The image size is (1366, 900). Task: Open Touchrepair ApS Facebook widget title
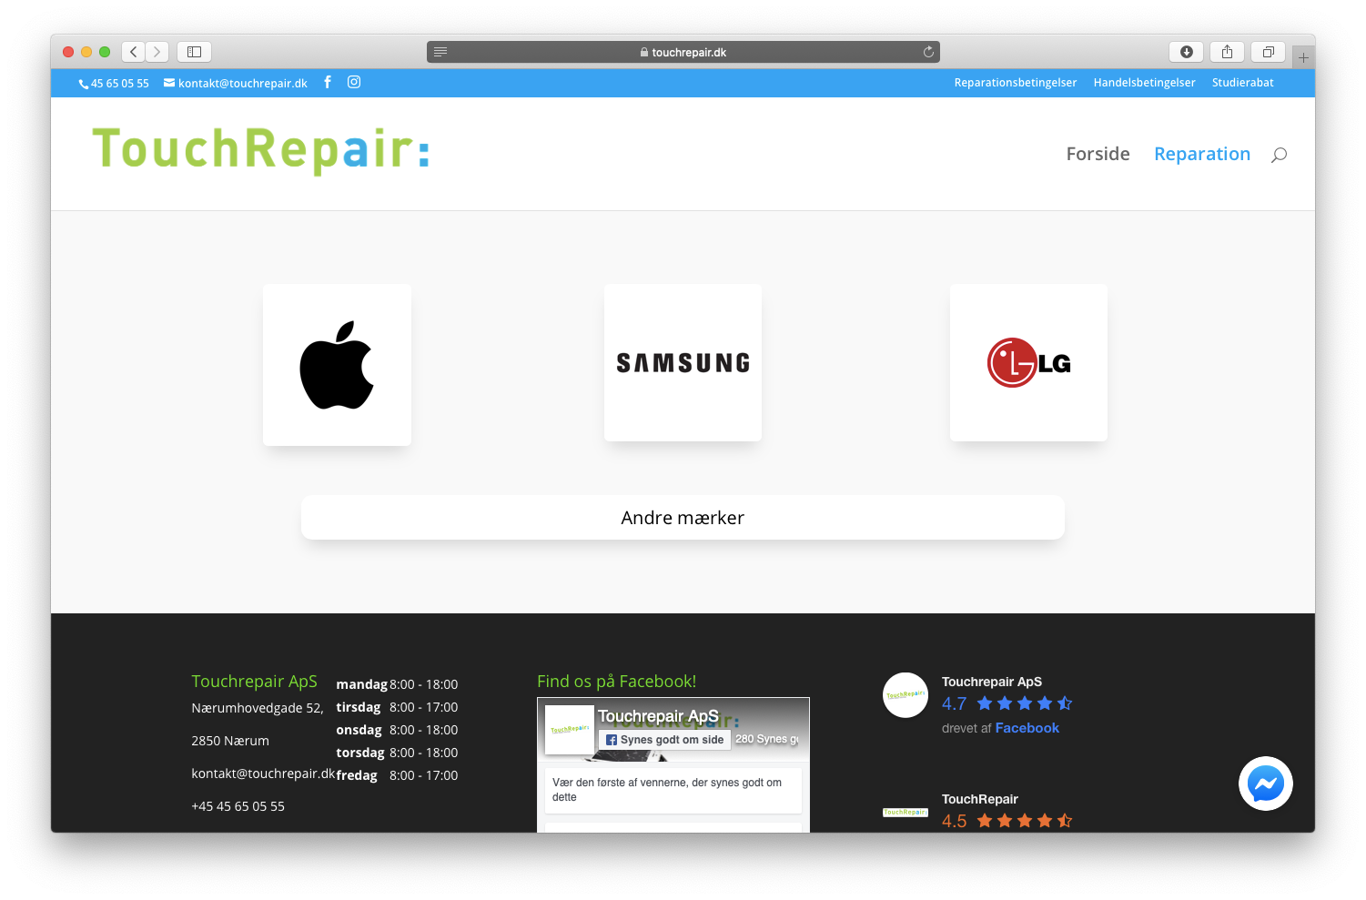[x=658, y=717]
